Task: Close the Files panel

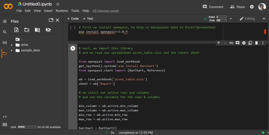Action: tap(57, 20)
